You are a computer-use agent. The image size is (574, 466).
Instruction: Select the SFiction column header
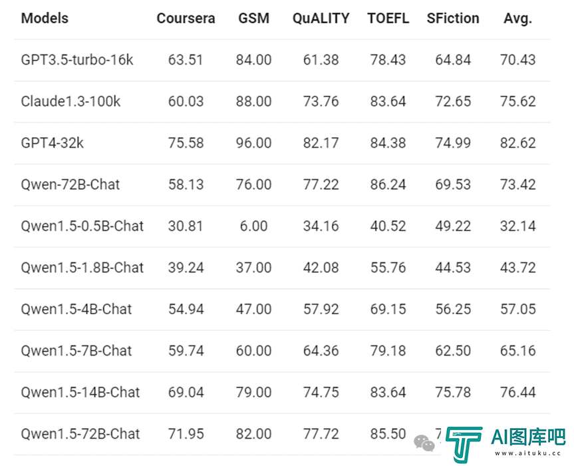[x=453, y=18]
